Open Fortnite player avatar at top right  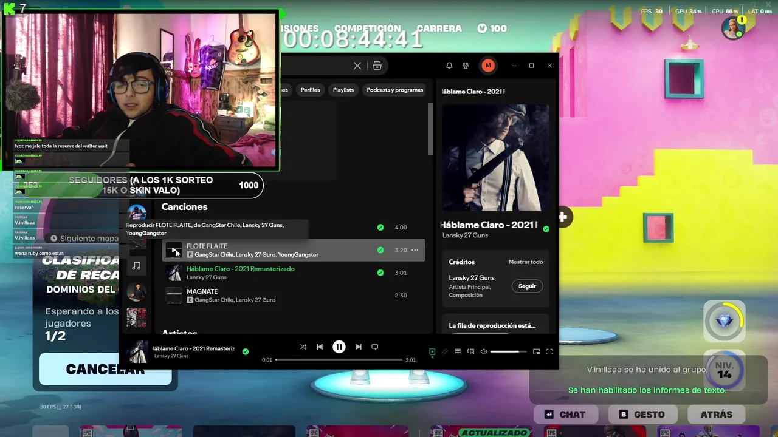point(734,28)
